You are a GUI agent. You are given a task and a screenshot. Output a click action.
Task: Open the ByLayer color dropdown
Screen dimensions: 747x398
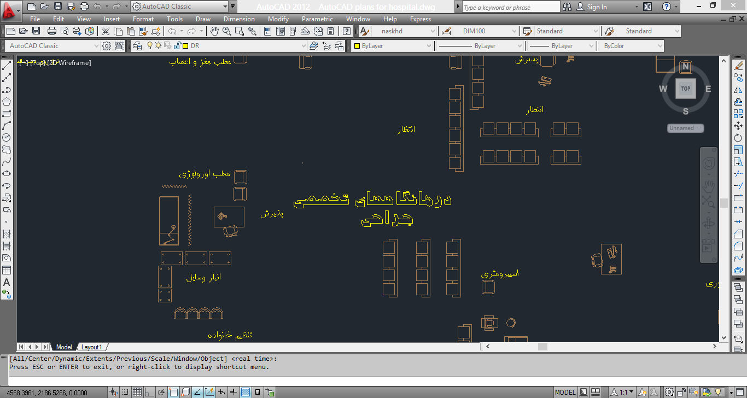click(393, 46)
